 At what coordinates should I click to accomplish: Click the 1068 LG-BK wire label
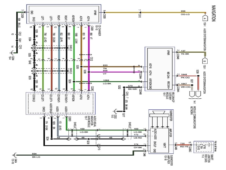point(107,82)
